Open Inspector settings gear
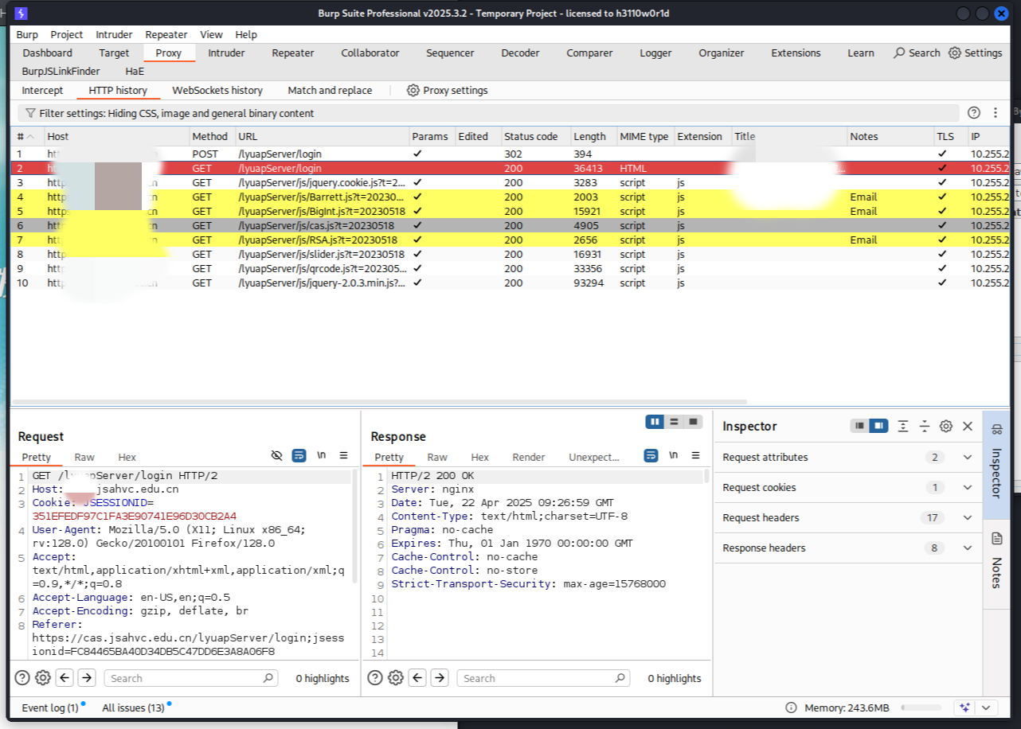 pos(945,426)
